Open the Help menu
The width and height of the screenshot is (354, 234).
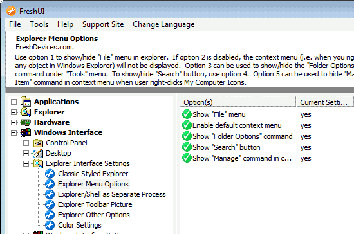[65, 24]
